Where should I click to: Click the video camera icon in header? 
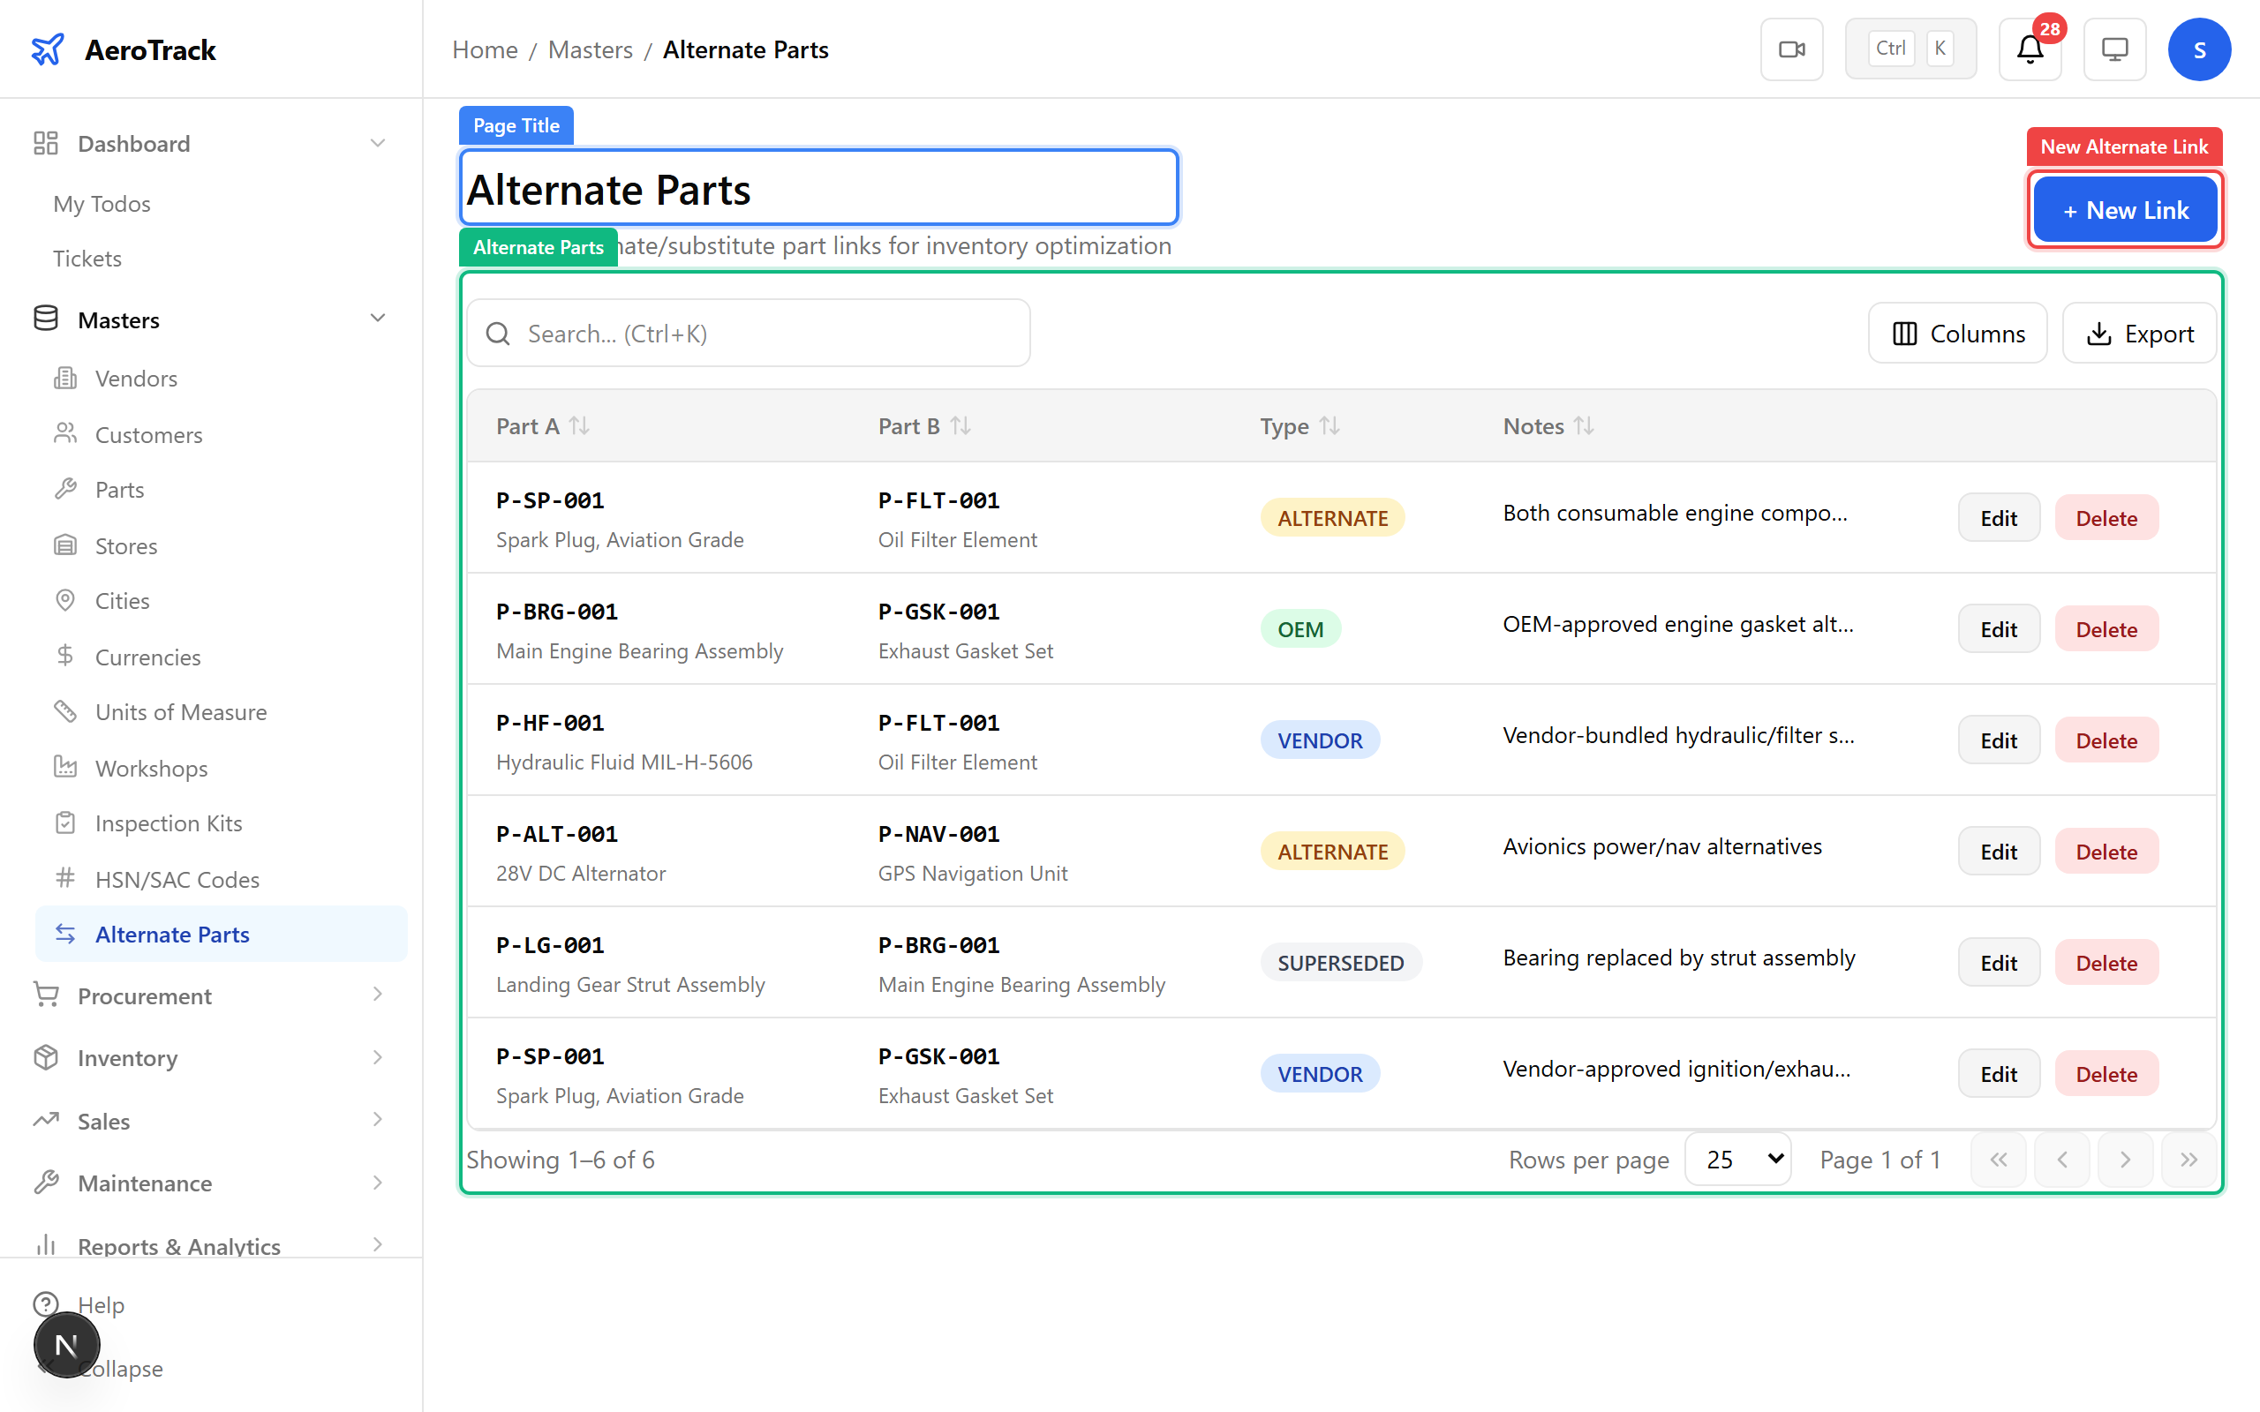click(1791, 49)
